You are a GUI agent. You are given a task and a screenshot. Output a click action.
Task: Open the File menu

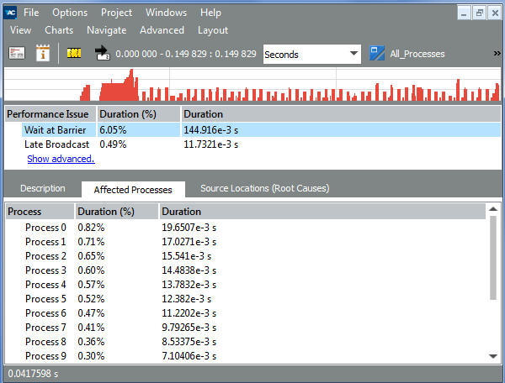[x=31, y=13]
